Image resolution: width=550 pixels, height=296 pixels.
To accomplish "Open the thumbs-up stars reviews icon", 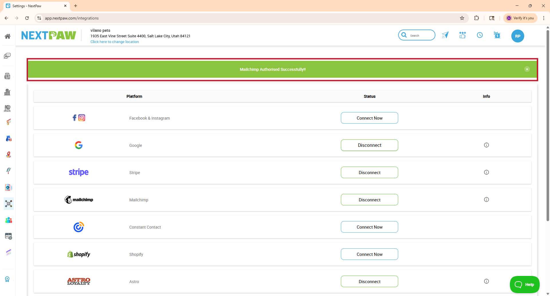I will (x=462, y=35).
